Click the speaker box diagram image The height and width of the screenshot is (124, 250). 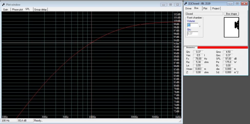[x=231, y=27]
